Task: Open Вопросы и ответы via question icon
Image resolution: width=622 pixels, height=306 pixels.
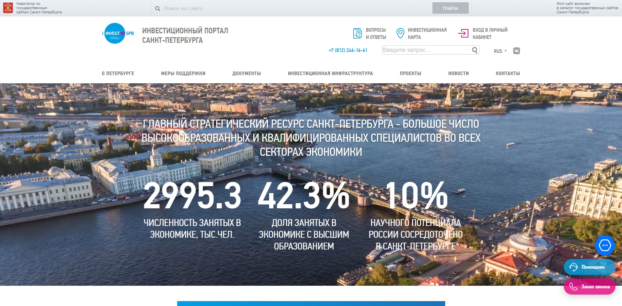Action: [x=357, y=33]
